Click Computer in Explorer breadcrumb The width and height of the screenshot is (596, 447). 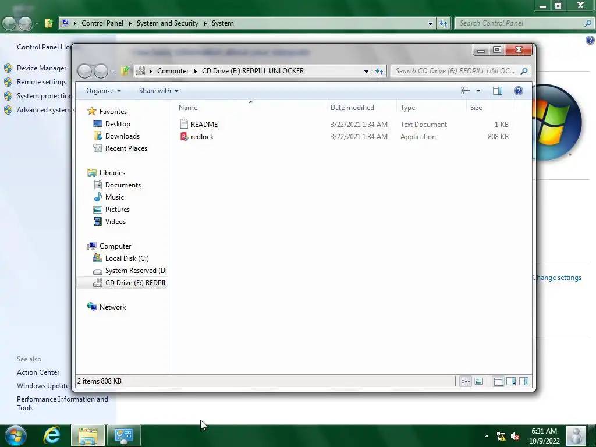pyautogui.click(x=172, y=71)
